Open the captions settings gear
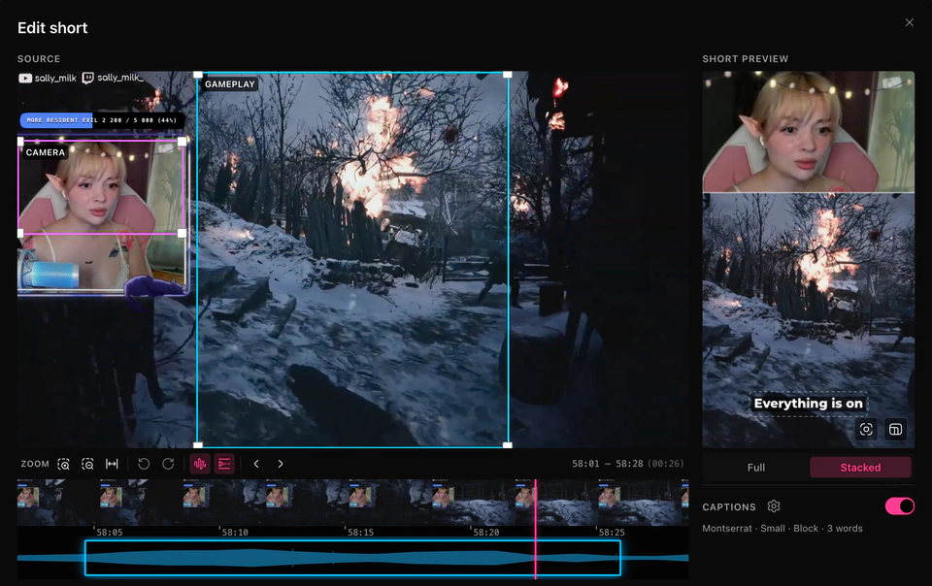The image size is (932, 586). click(774, 505)
